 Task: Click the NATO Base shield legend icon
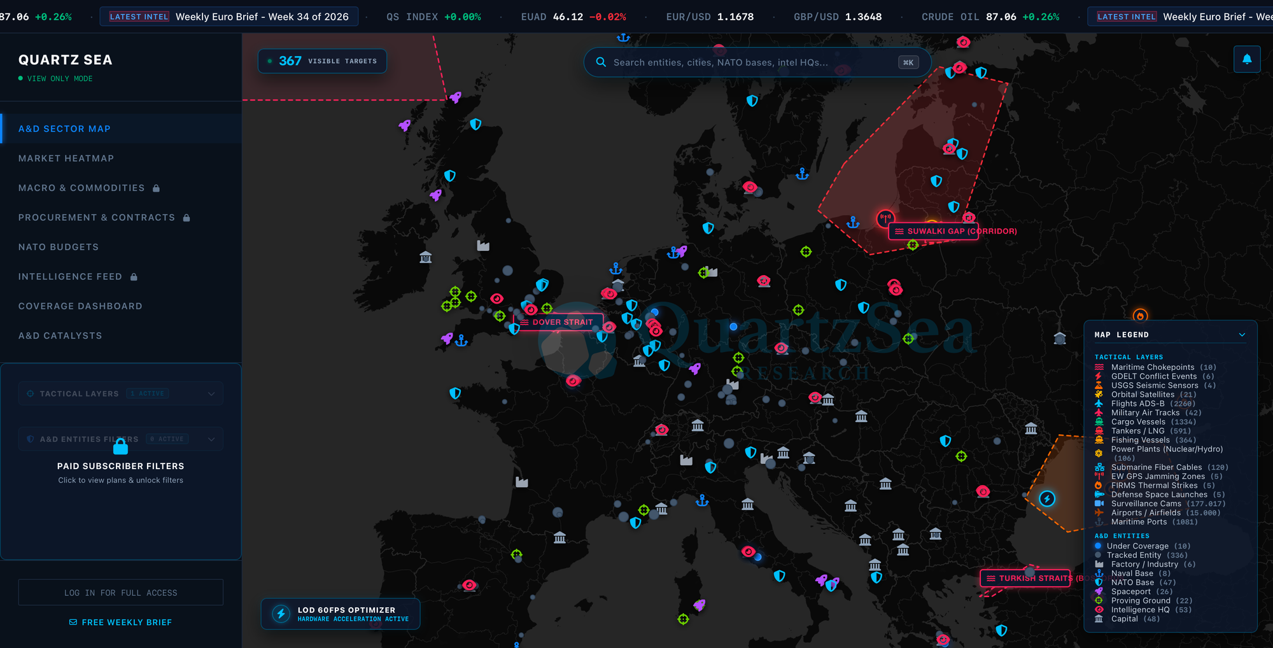(x=1099, y=582)
